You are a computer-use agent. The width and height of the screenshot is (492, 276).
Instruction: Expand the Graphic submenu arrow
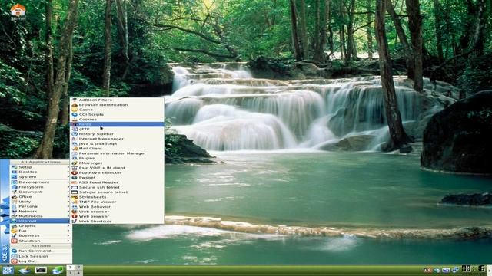(x=68, y=226)
